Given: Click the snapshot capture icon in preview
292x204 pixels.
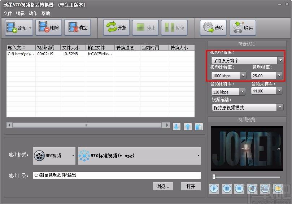Looking at the screenshot, I should coord(265,189).
